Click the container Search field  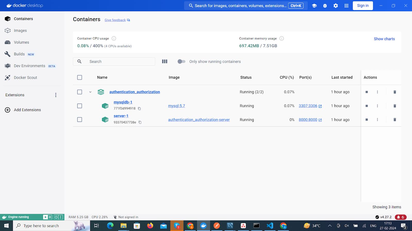pyautogui.click(x=114, y=62)
